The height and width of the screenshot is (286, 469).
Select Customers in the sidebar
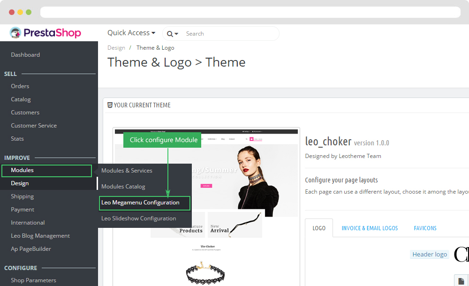coord(25,113)
